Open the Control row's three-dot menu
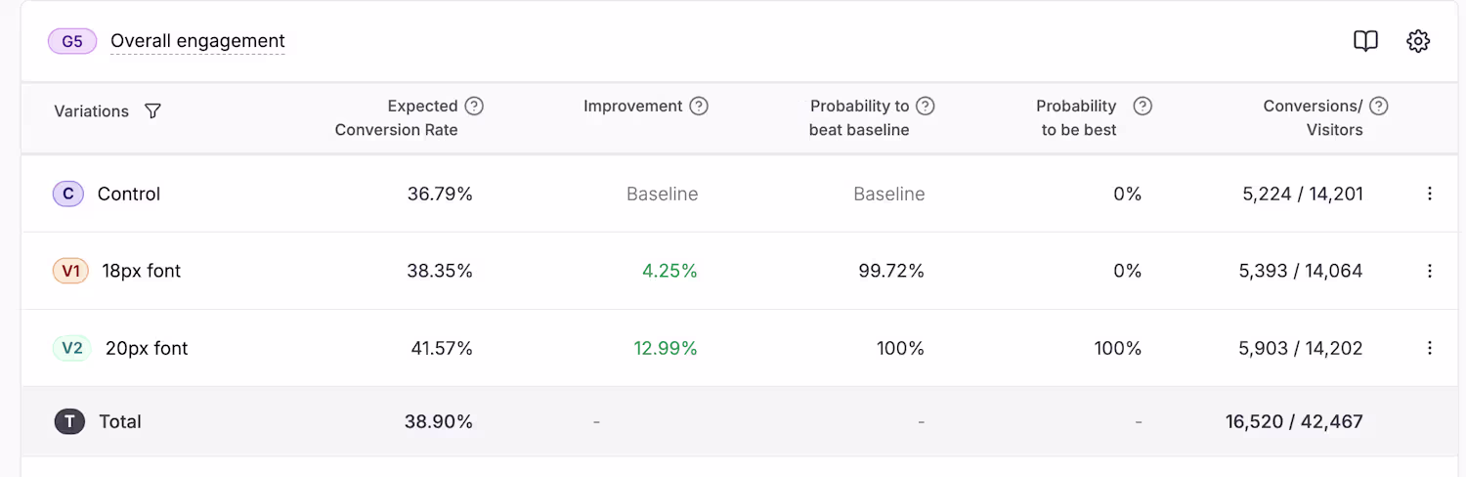This screenshot has height=477, width=1466. [x=1430, y=194]
